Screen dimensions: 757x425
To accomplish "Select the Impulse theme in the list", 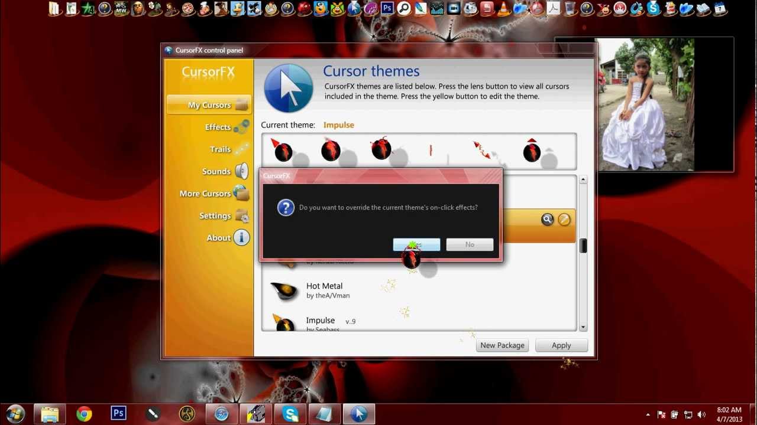I will coord(419,322).
